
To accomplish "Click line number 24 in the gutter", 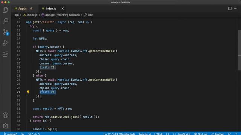I will (18, 80).
